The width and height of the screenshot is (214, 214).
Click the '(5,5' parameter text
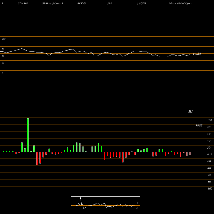pos(110,3)
